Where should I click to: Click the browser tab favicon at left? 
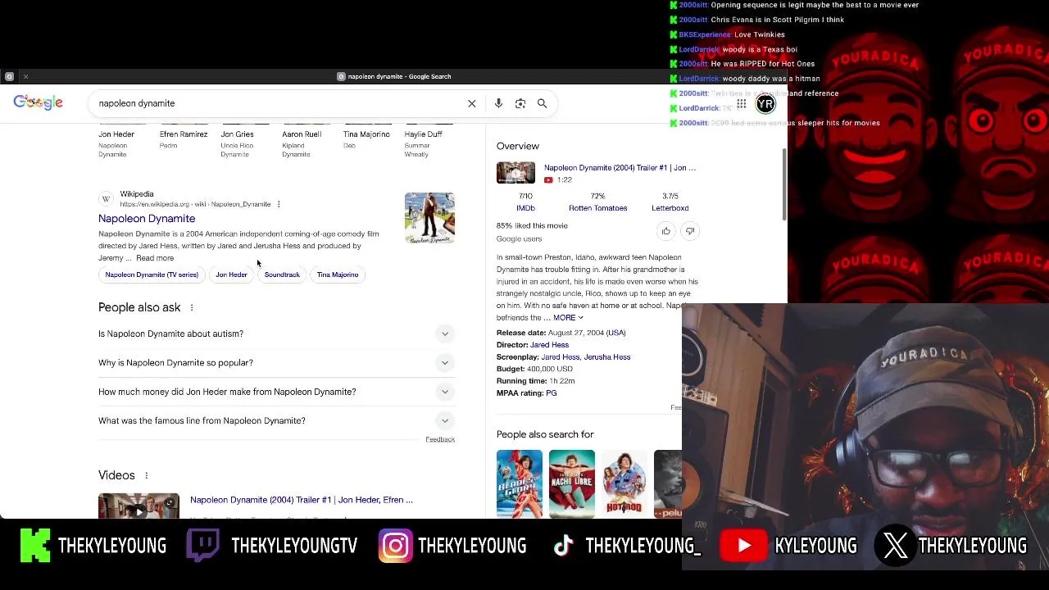coord(9,76)
